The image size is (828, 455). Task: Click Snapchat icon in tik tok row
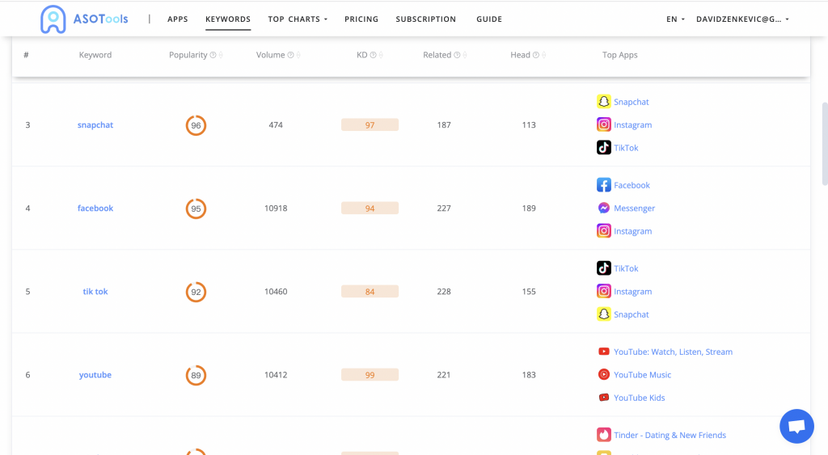pyautogui.click(x=603, y=314)
